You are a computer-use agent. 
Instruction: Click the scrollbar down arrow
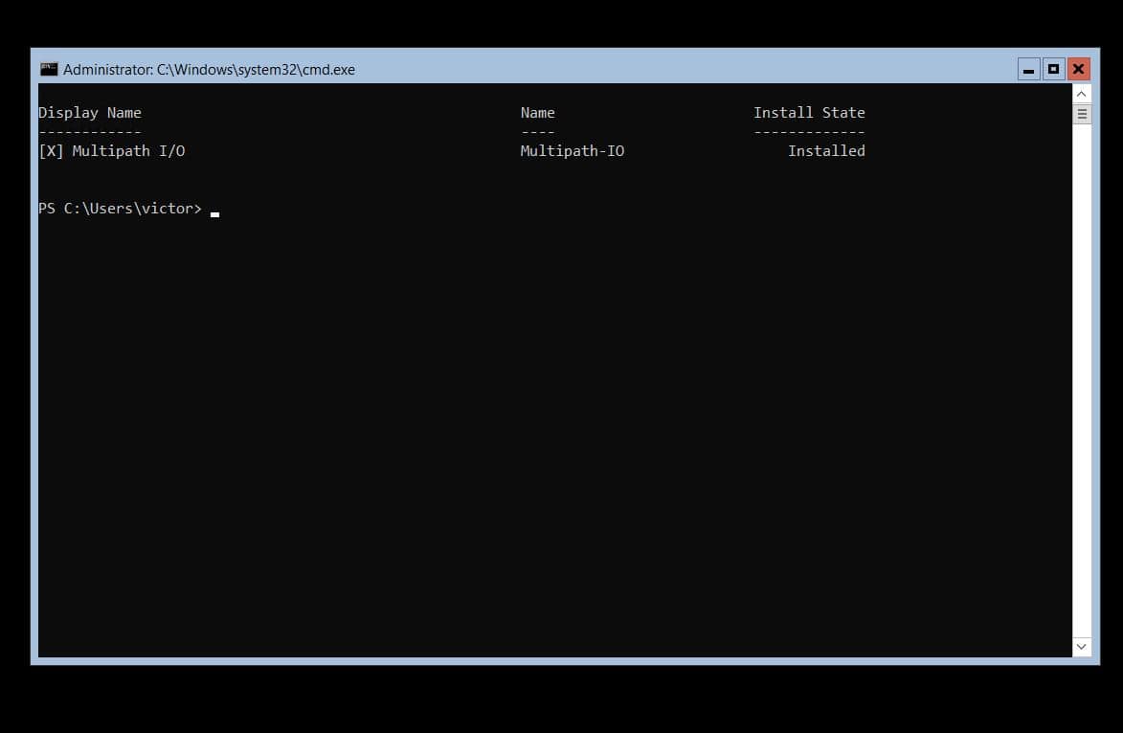tap(1081, 647)
